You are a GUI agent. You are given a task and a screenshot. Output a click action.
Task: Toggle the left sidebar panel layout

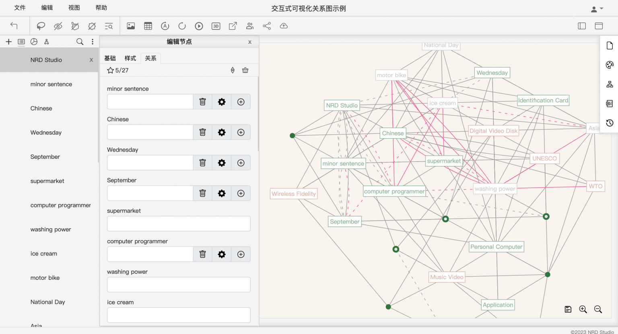(582, 26)
